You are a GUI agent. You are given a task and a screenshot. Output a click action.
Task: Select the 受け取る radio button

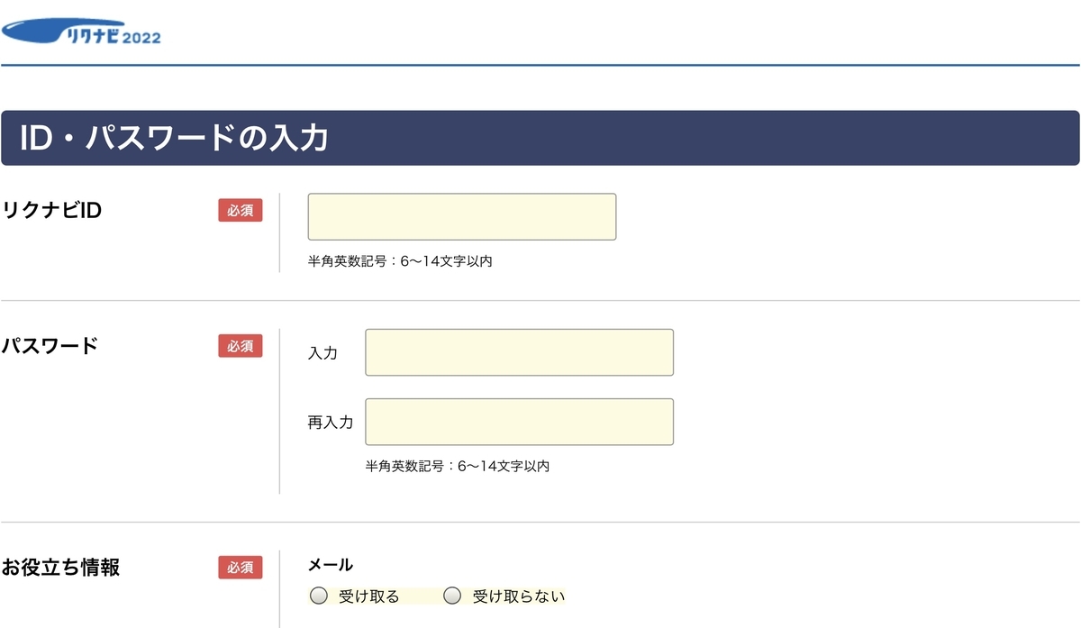click(318, 596)
